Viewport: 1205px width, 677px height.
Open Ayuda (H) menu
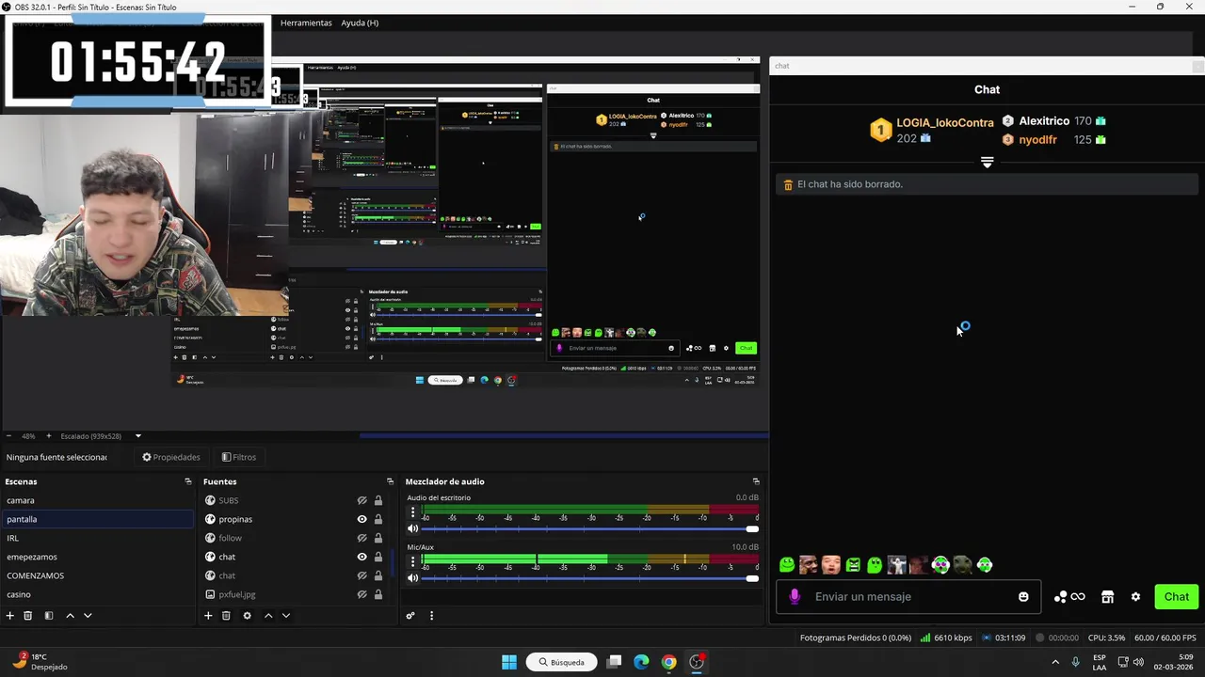point(360,23)
